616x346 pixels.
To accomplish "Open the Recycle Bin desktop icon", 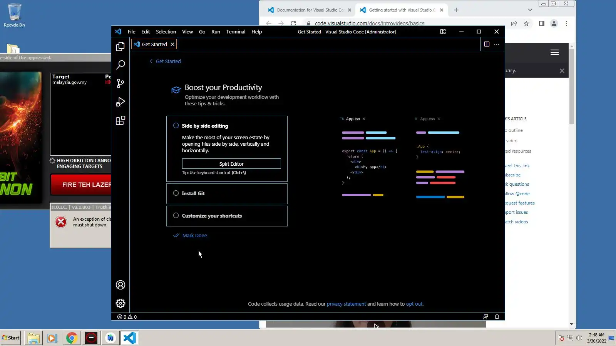I will tap(14, 15).
